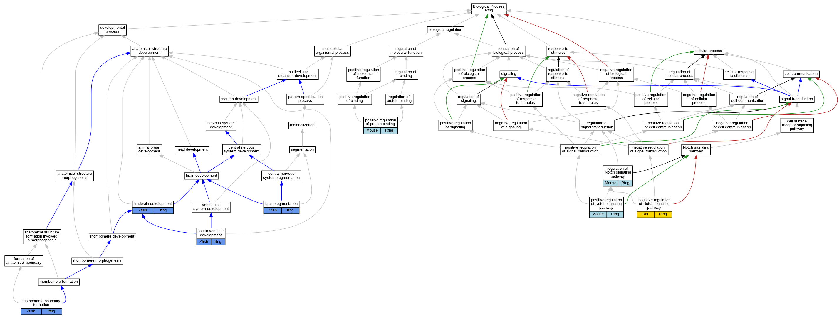839x318 pixels.
Task: Click the regulation of Notch signaling pathway node
Action: (618, 173)
